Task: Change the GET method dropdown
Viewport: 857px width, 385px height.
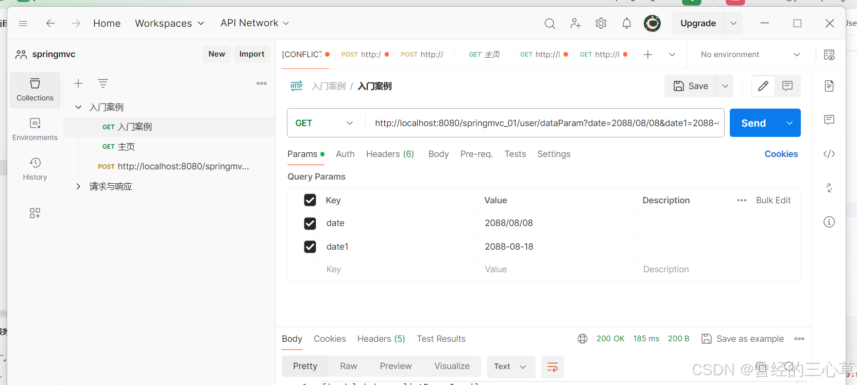Action: click(324, 123)
